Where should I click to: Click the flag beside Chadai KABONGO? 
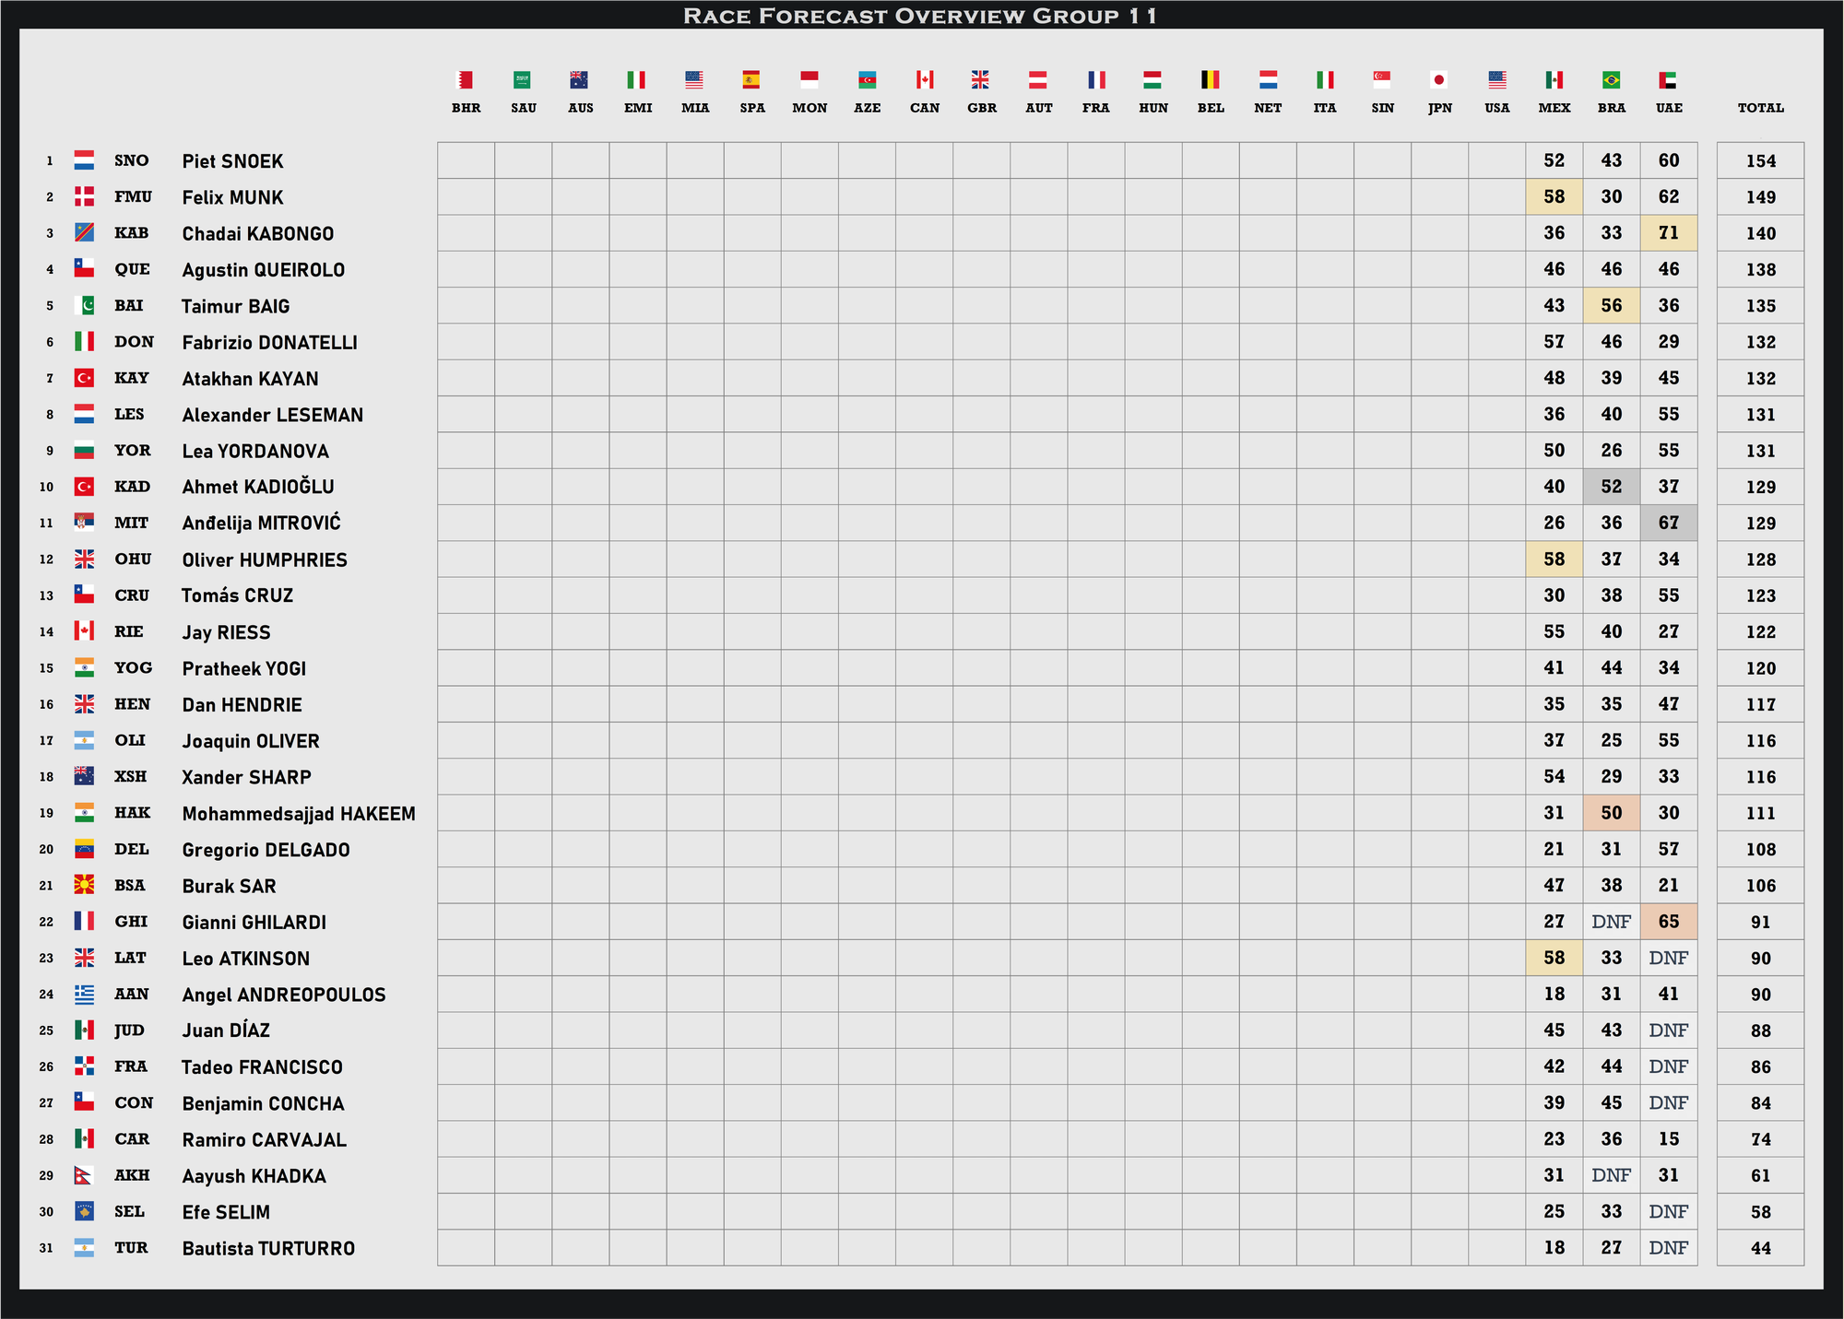(x=84, y=233)
